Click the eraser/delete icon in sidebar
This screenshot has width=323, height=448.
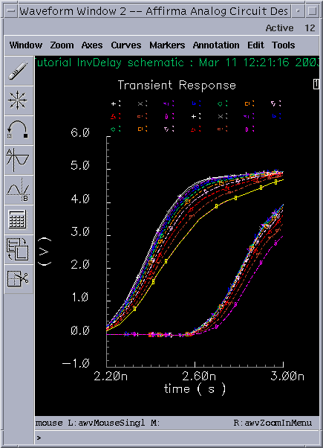click(x=19, y=71)
